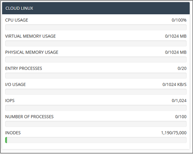Click the Number of Processes bar
The height and width of the screenshot is (154, 193).
click(96, 124)
